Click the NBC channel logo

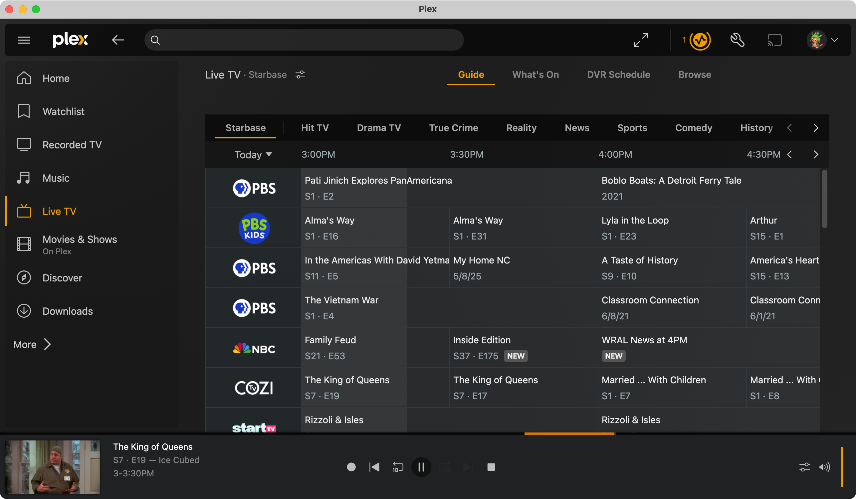click(x=254, y=348)
